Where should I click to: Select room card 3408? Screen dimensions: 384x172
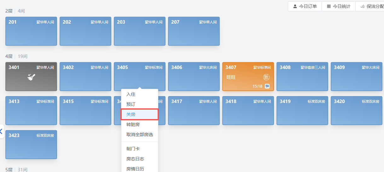(302, 77)
